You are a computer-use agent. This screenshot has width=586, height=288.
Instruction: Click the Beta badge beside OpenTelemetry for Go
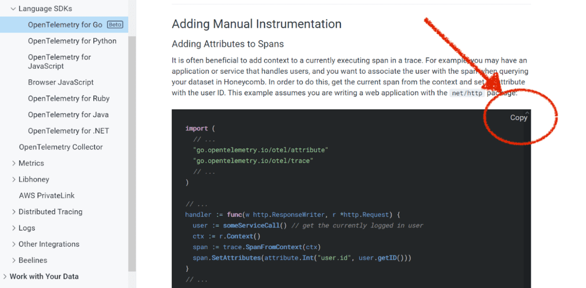[x=115, y=25]
